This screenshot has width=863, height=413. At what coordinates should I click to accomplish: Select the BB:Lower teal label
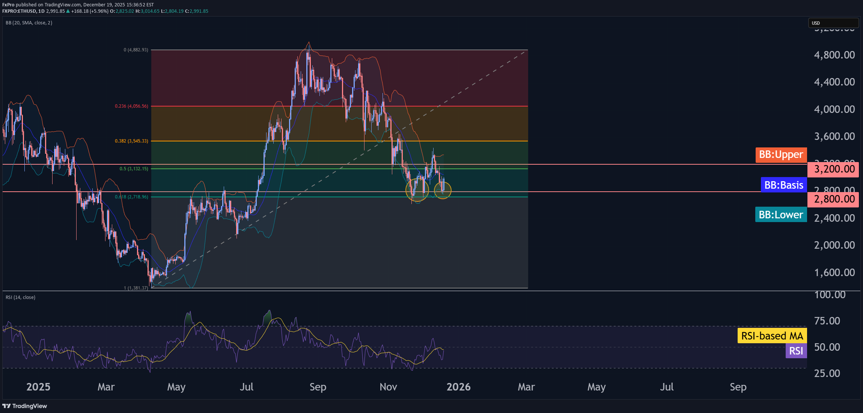point(780,215)
